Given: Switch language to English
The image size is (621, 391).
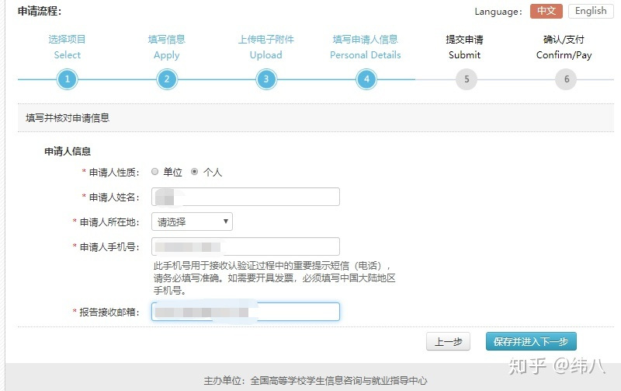Looking at the screenshot, I should click(591, 11).
